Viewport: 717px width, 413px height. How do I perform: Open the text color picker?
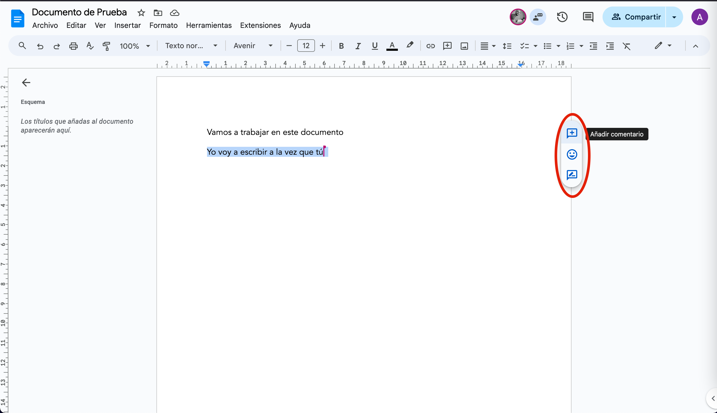pyautogui.click(x=392, y=46)
